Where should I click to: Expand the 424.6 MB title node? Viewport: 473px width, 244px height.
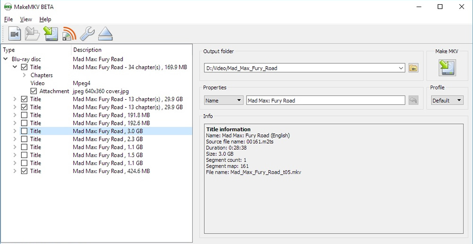point(15,171)
